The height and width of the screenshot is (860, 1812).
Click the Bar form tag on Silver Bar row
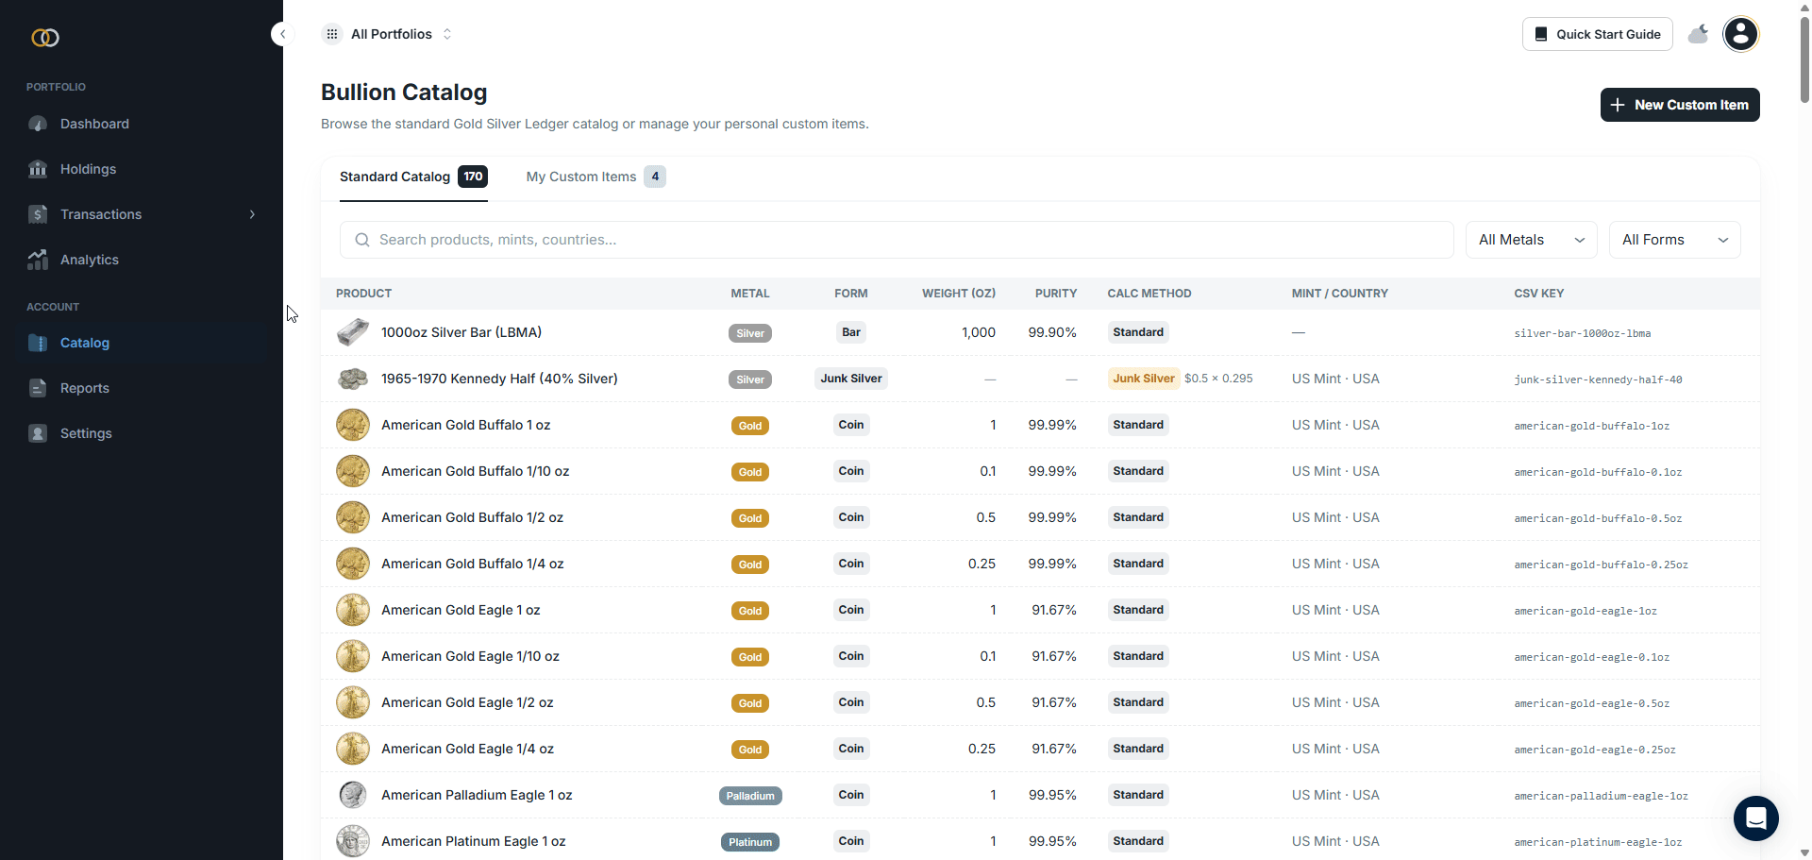point(851,332)
